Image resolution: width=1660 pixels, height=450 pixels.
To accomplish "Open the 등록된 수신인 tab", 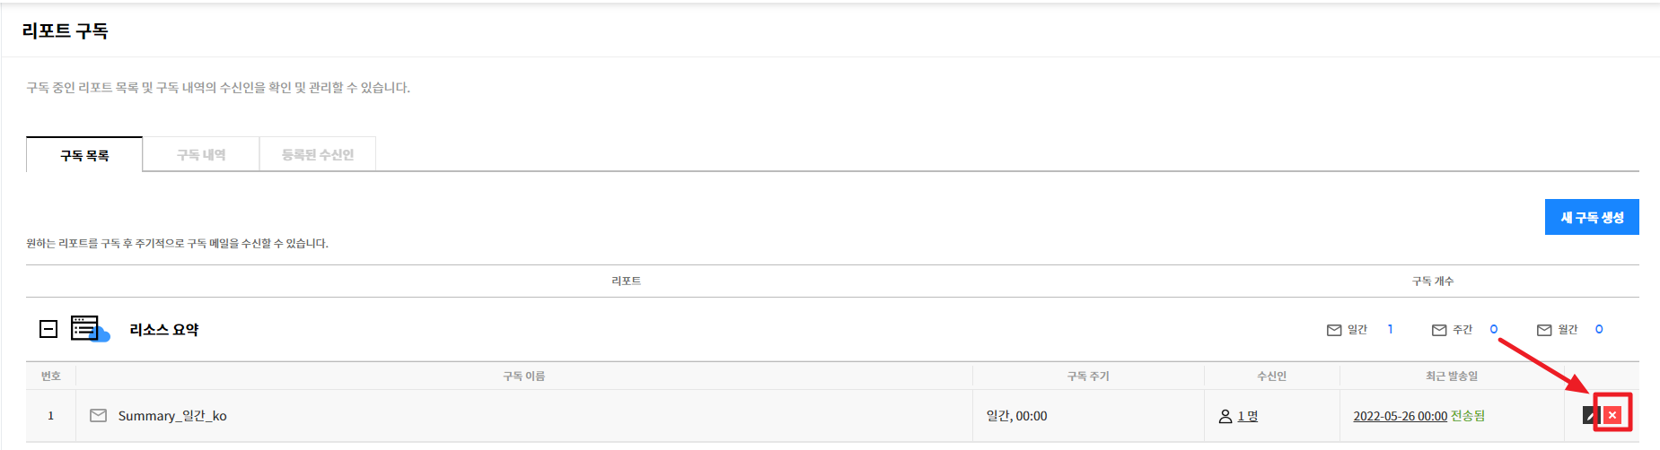I will (318, 154).
